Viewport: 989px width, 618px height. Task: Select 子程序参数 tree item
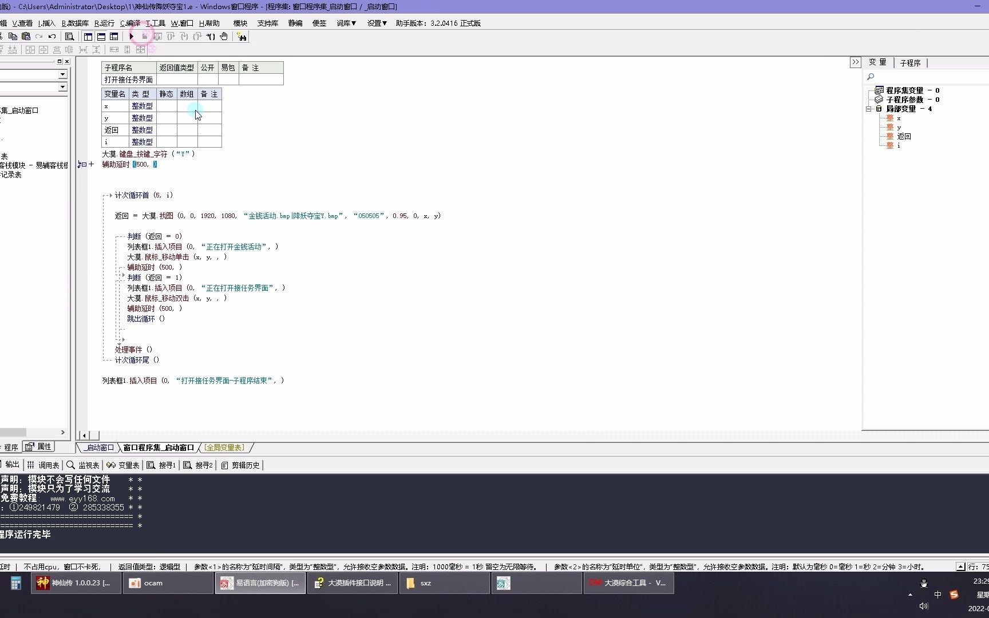click(912, 100)
